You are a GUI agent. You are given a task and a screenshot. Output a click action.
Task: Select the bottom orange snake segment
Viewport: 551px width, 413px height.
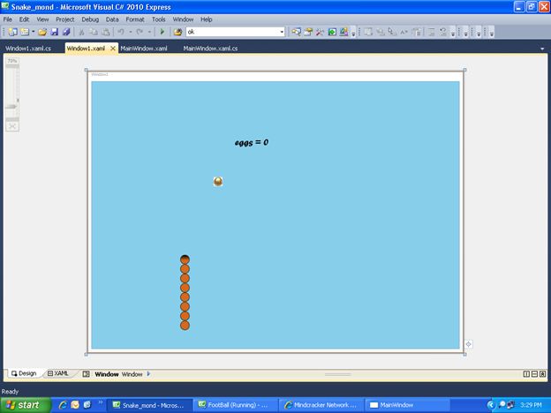(185, 326)
